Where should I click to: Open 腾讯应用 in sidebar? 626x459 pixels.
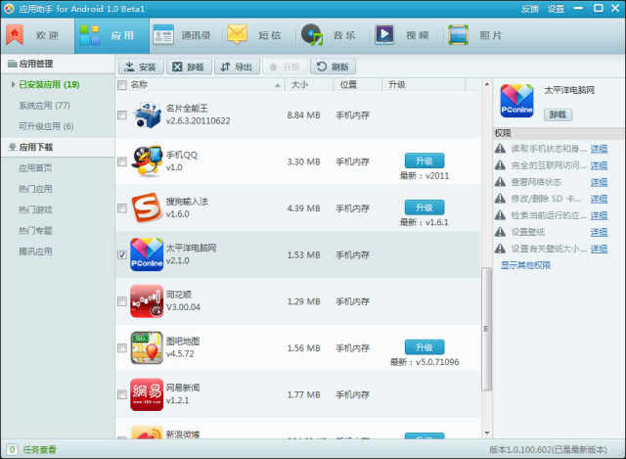[x=35, y=252]
